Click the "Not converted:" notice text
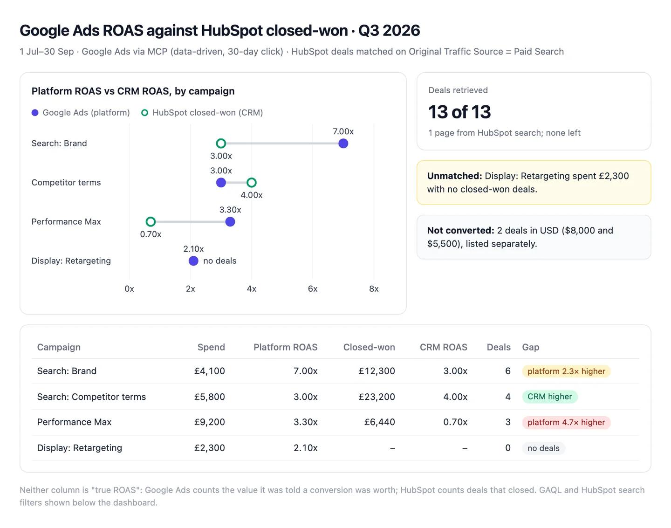The height and width of the screenshot is (528, 671). pyautogui.click(x=460, y=231)
